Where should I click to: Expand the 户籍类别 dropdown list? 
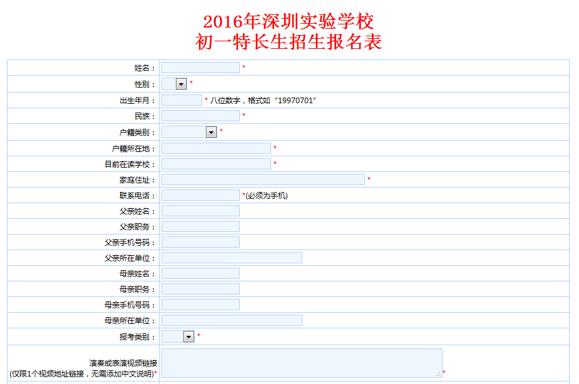click(x=189, y=132)
